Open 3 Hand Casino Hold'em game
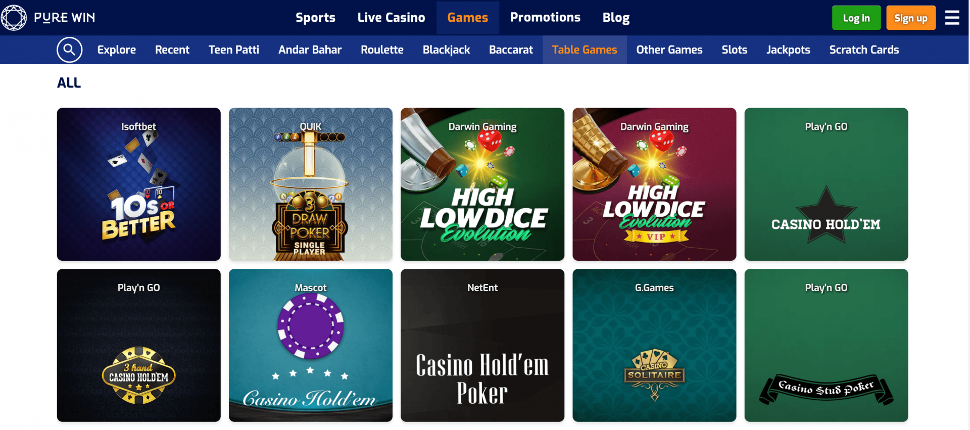The image size is (970, 430). (139, 345)
